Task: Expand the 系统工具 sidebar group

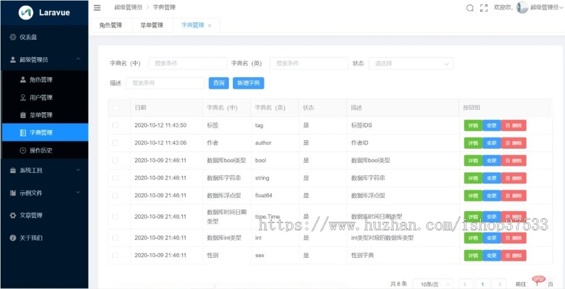Action: click(x=44, y=170)
